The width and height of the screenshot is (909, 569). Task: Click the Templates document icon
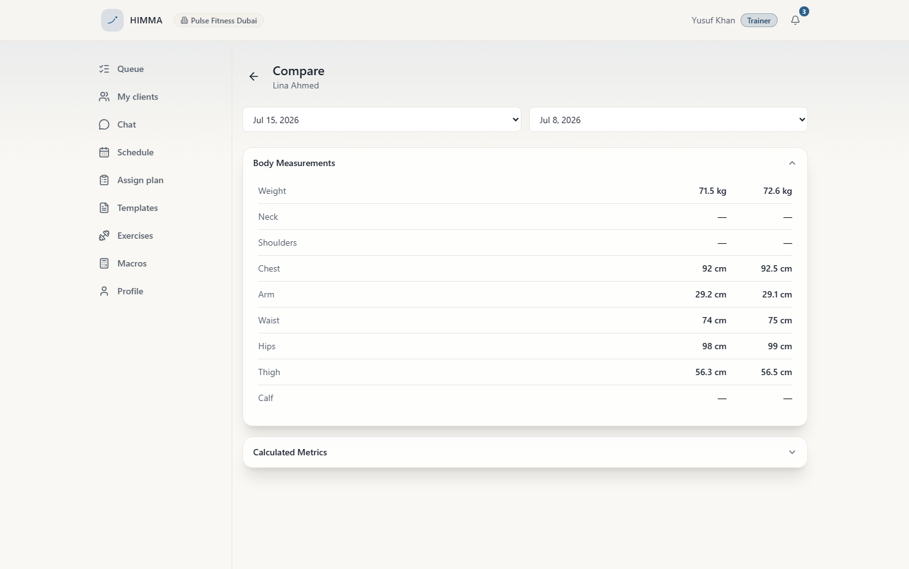tap(104, 208)
